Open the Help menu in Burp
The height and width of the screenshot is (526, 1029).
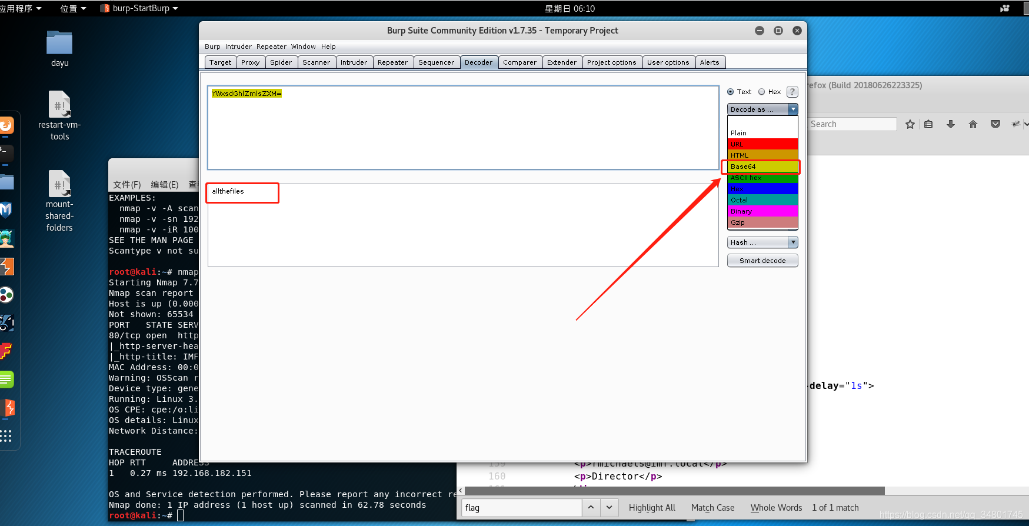click(328, 46)
